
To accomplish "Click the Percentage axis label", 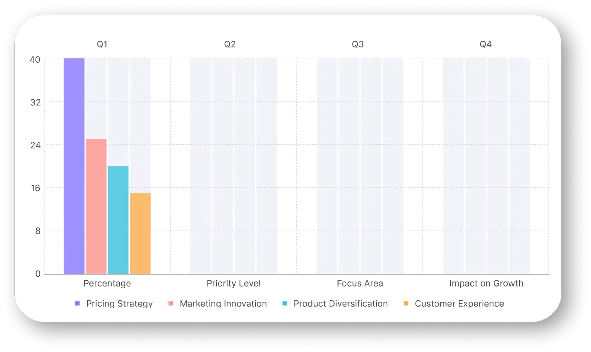I will tap(107, 283).
